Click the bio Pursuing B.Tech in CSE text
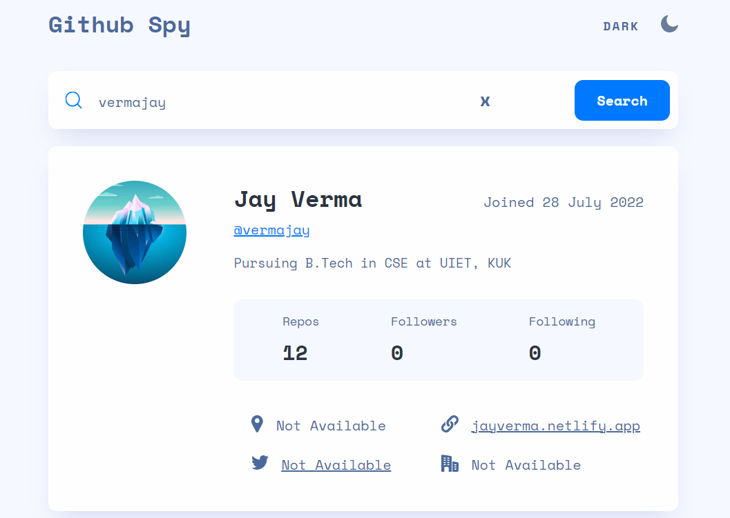This screenshot has height=518, width=730. pos(372,263)
